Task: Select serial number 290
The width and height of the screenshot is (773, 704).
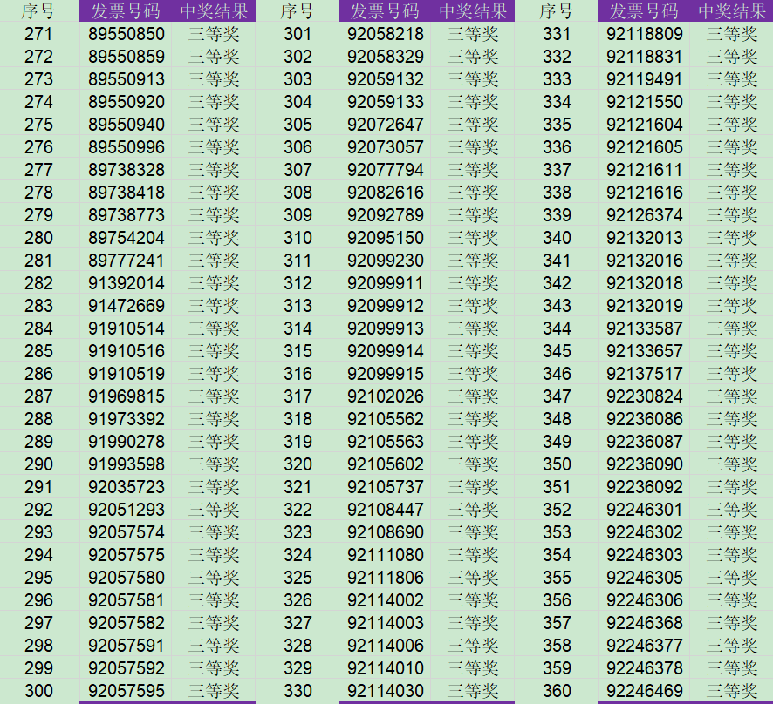Action: point(38,464)
